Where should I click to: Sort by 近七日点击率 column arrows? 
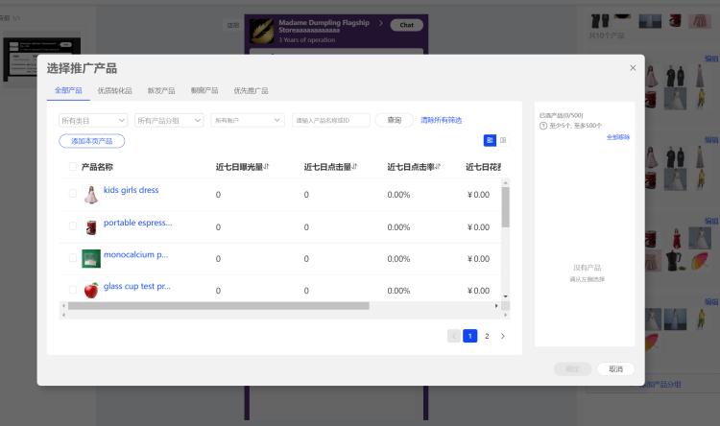pyautogui.click(x=438, y=167)
